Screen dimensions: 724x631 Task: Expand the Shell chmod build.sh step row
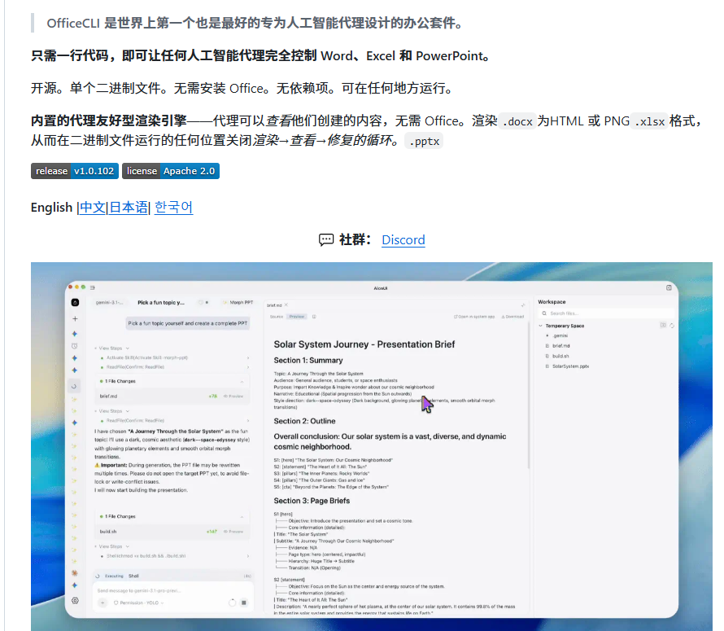point(174,556)
